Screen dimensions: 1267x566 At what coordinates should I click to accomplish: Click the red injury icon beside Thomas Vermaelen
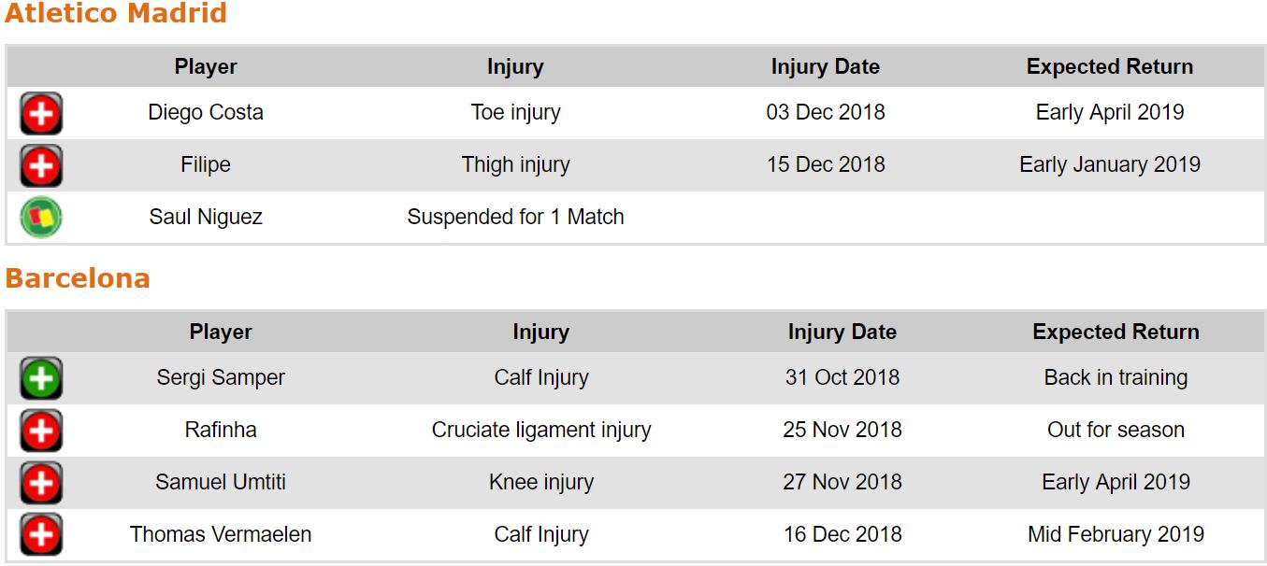click(41, 535)
